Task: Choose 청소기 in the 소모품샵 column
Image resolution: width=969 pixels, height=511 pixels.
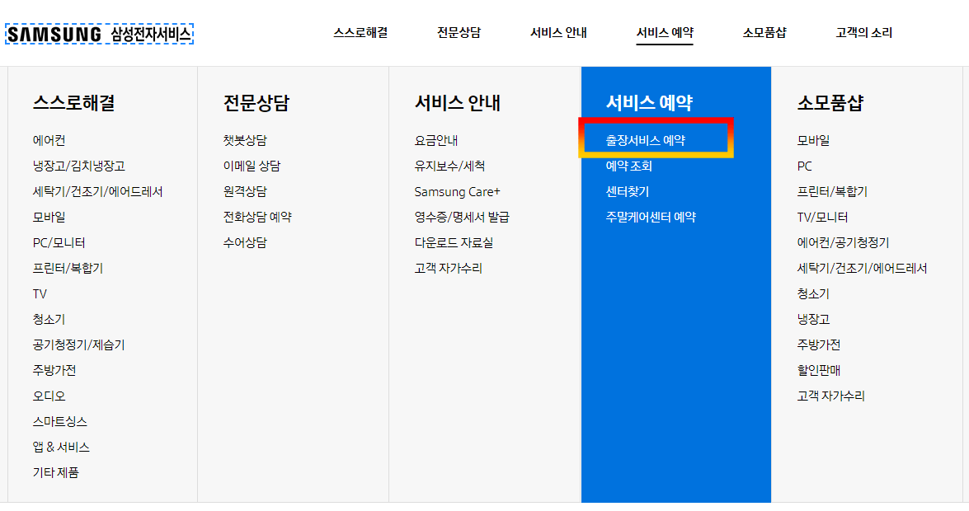Action: coord(813,293)
